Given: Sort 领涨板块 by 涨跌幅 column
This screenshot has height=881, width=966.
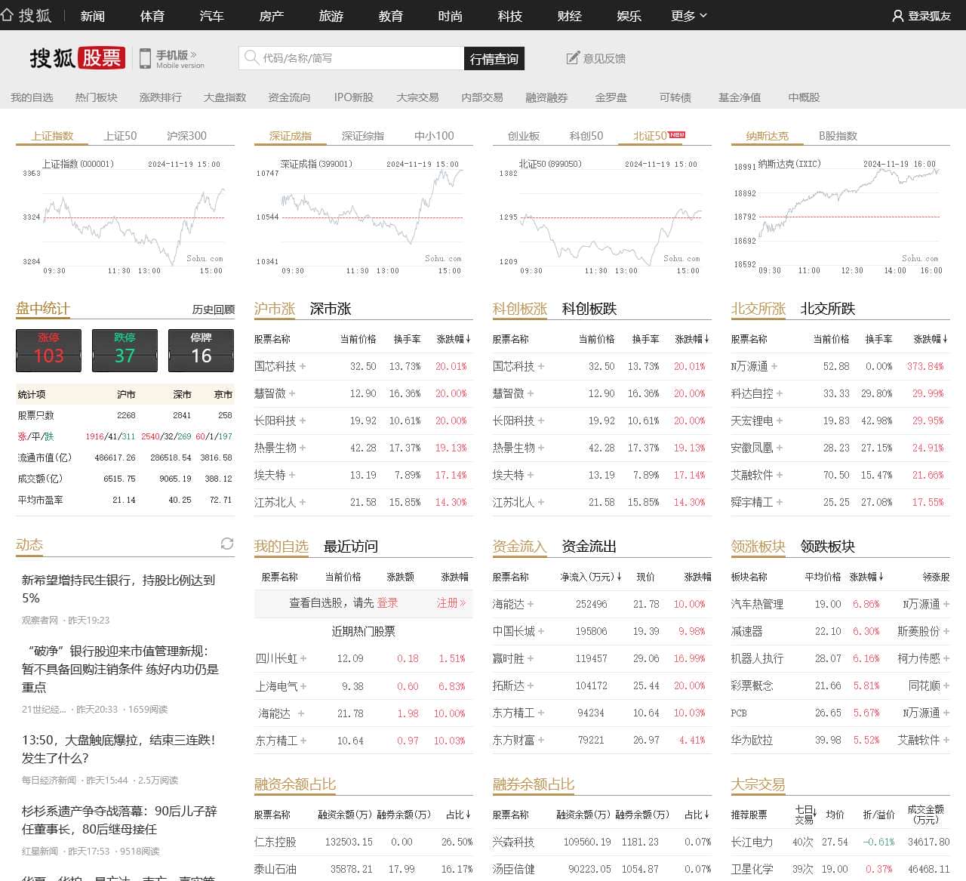Looking at the screenshot, I should pyautogui.click(x=866, y=577).
